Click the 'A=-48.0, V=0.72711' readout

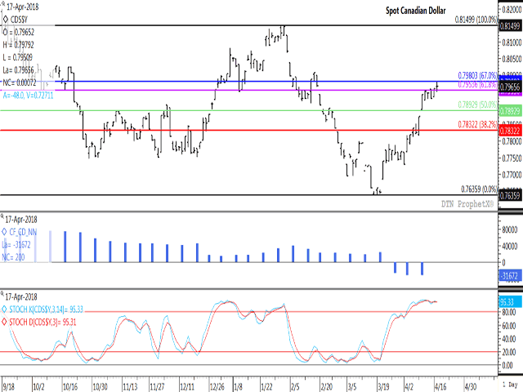click(x=28, y=96)
